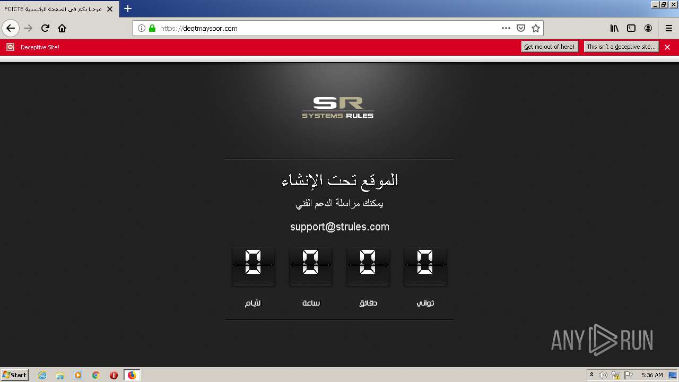Viewport: 679px width, 382px height.
Task: Save page to Pocket
Action: point(521,28)
